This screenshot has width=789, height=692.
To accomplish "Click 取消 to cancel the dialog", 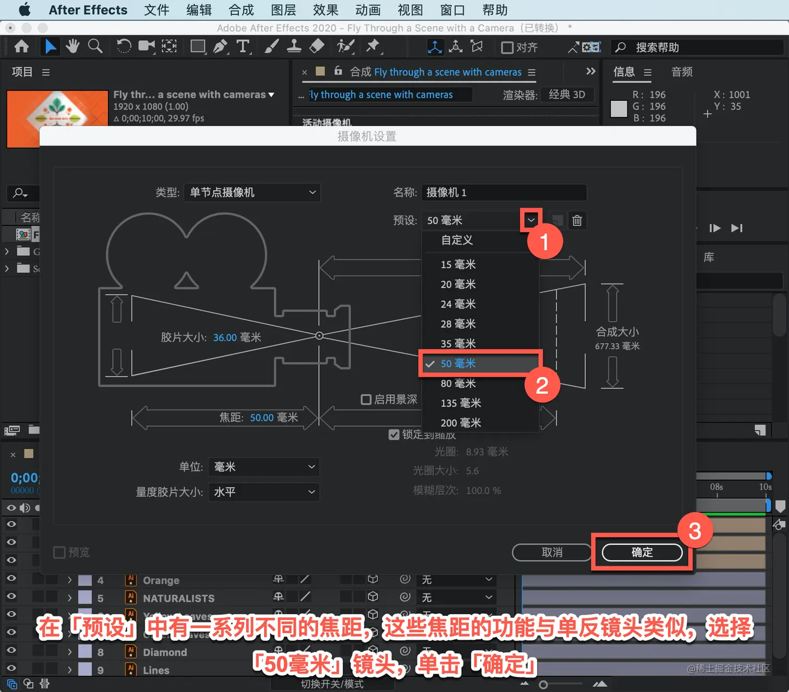I will coord(552,552).
